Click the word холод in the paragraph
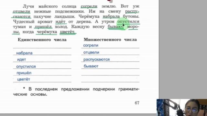Image resolution: width=207 pixels, height=116 pixels. click(x=61, y=27)
